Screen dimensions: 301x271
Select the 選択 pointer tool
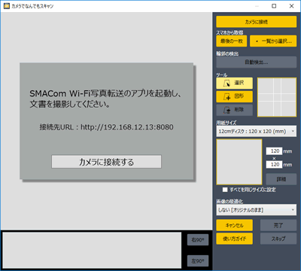click(234, 83)
